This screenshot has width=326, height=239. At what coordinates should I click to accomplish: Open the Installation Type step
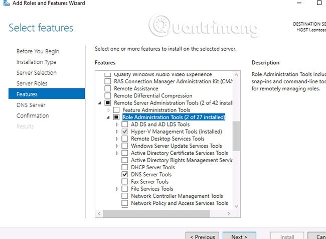(x=37, y=62)
